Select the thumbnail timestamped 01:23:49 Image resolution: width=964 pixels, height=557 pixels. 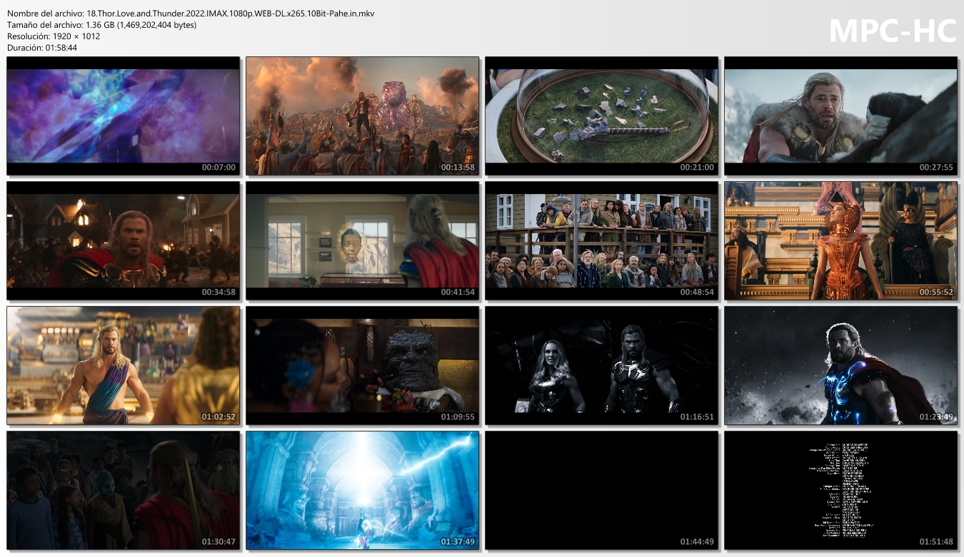(x=840, y=366)
